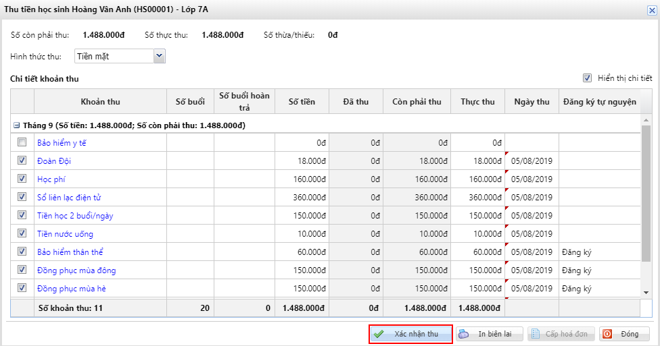Viewport: 660px width, 346px height.
Task: Click the Đăng ký tự nguyện column header
Action: pos(599,101)
